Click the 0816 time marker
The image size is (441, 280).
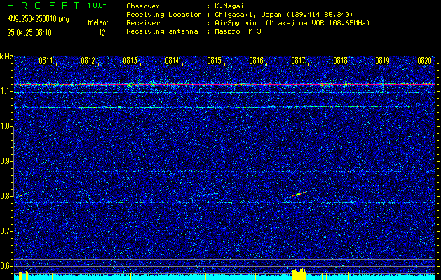tap(256, 61)
